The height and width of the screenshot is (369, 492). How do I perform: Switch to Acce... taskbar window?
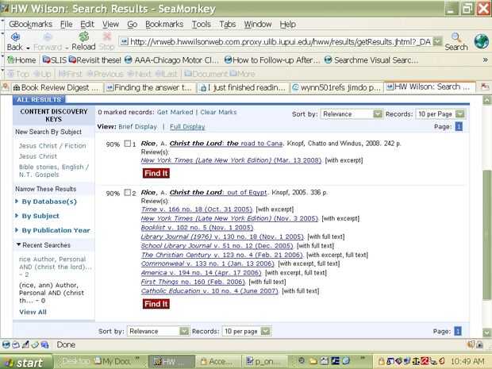click(217, 362)
